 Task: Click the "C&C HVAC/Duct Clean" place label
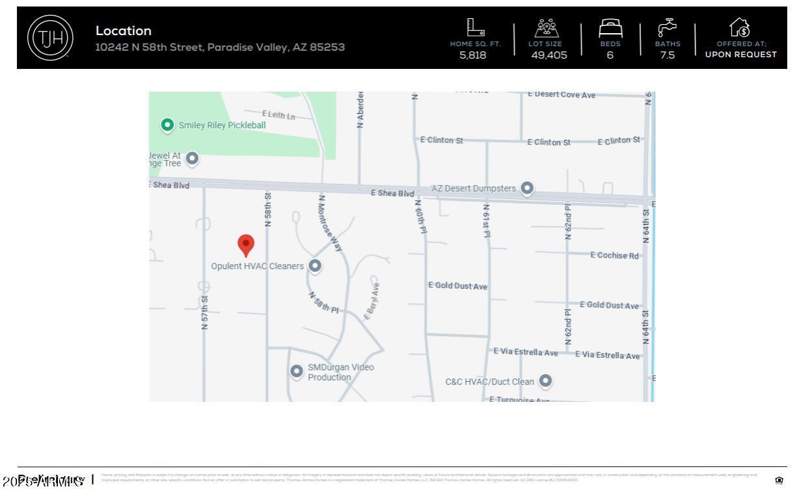tap(489, 382)
